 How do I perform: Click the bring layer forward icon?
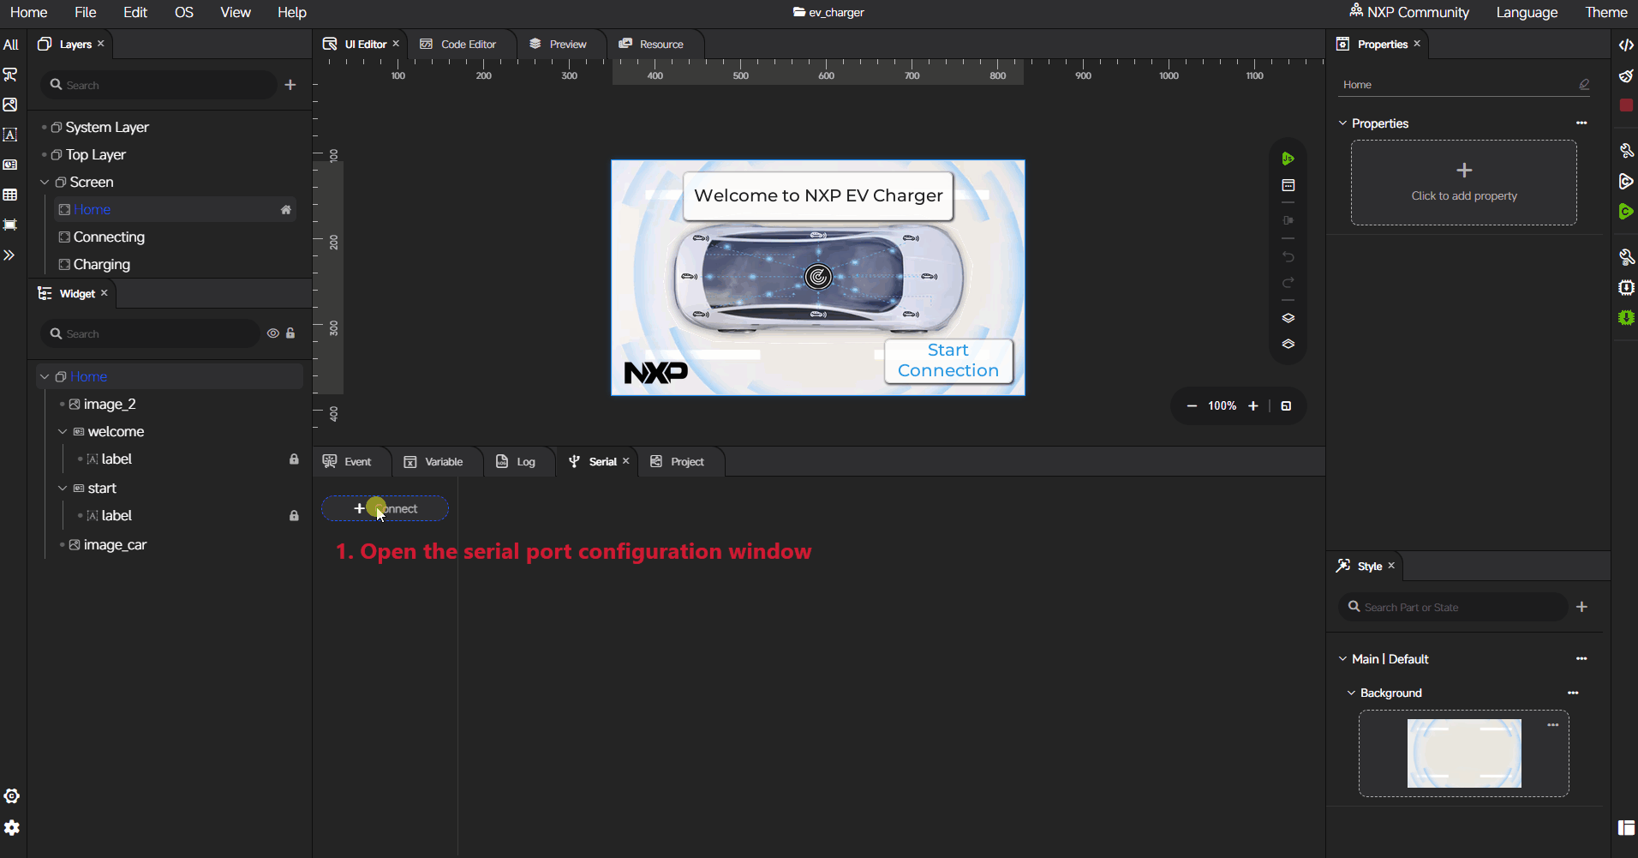[x=1288, y=318]
